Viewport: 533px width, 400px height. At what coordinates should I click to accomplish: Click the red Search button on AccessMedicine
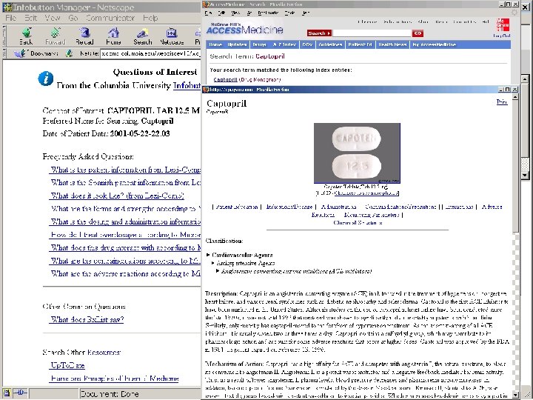[x=319, y=33]
